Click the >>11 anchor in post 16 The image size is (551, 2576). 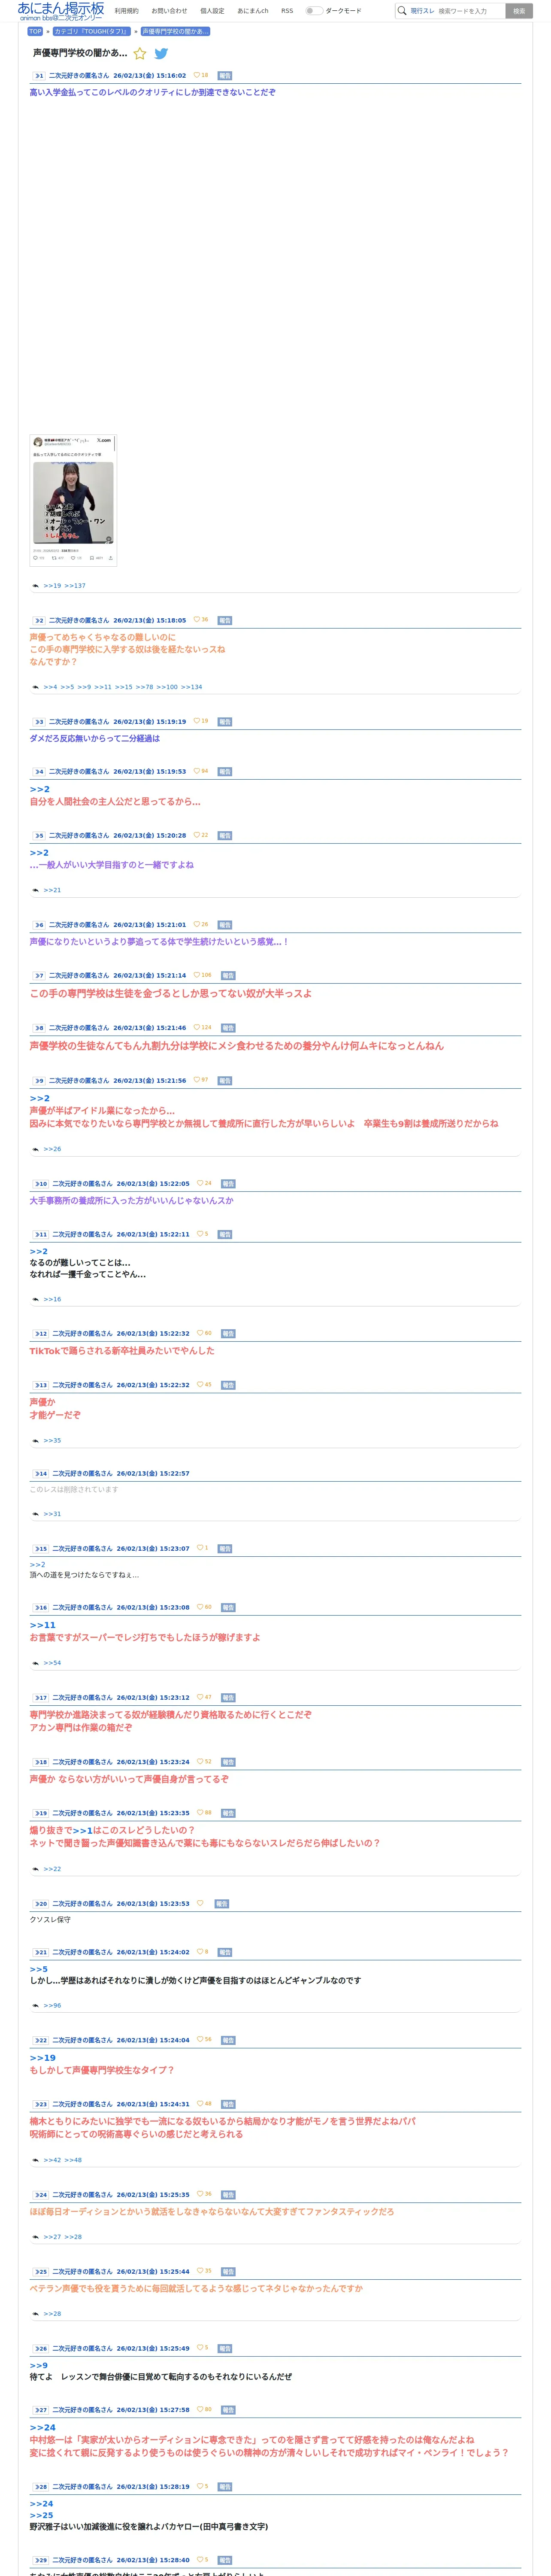pyautogui.click(x=43, y=1625)
